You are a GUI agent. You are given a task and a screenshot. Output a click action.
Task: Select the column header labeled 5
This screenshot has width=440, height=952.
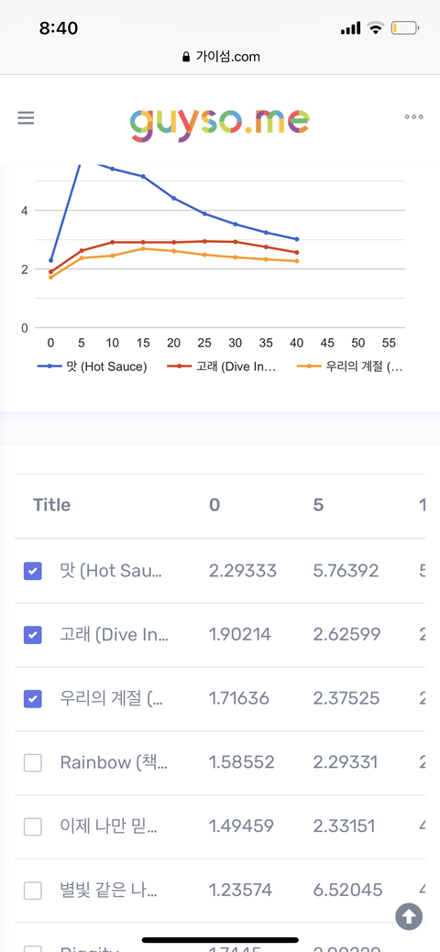318,505
